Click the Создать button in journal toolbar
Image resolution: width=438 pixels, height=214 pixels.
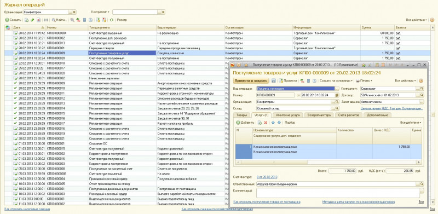click(x=13, y=20)
